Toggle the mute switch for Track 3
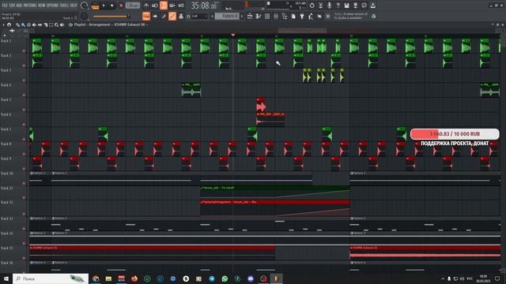The image size is (506, 284). [x=24, y=80]
